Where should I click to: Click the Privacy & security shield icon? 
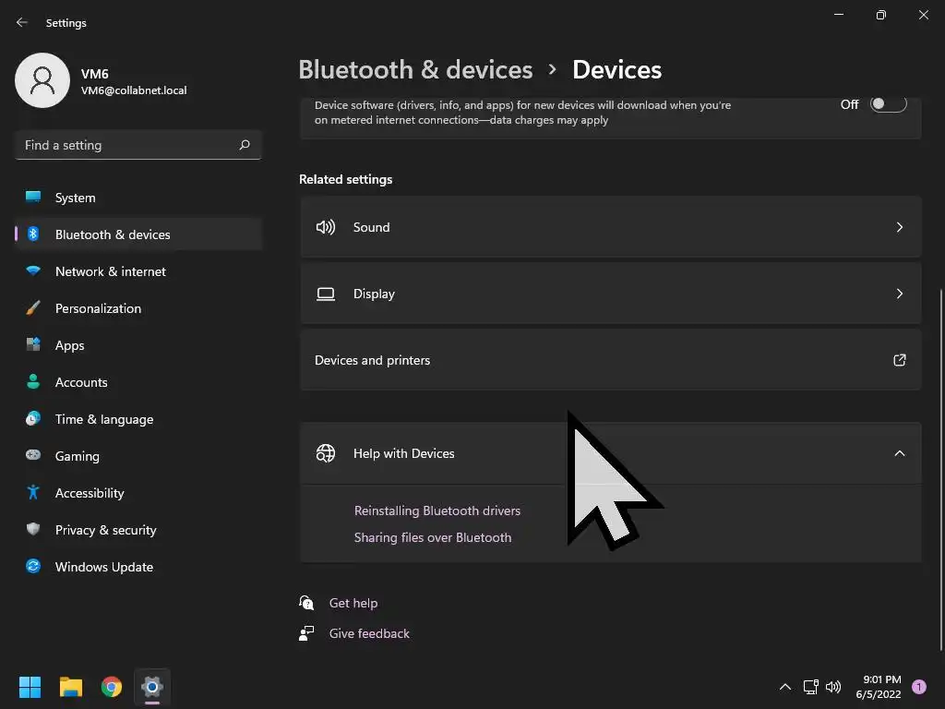pos(33,530)
